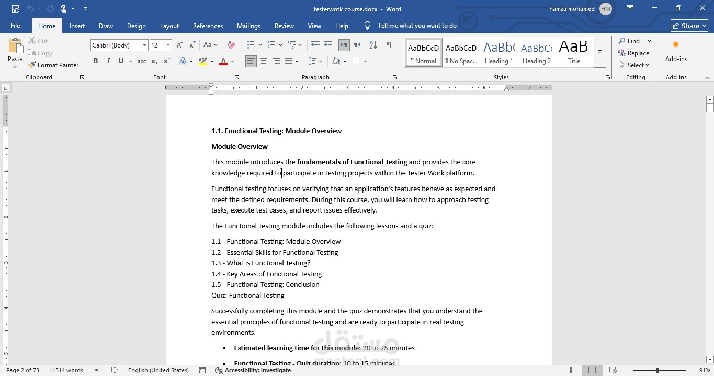The width and height of the screenshot is (714, 376).
Task: Open the font size dropdown
Action: (x=168, y=45)
